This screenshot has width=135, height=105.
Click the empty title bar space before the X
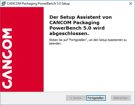[99, 4]
